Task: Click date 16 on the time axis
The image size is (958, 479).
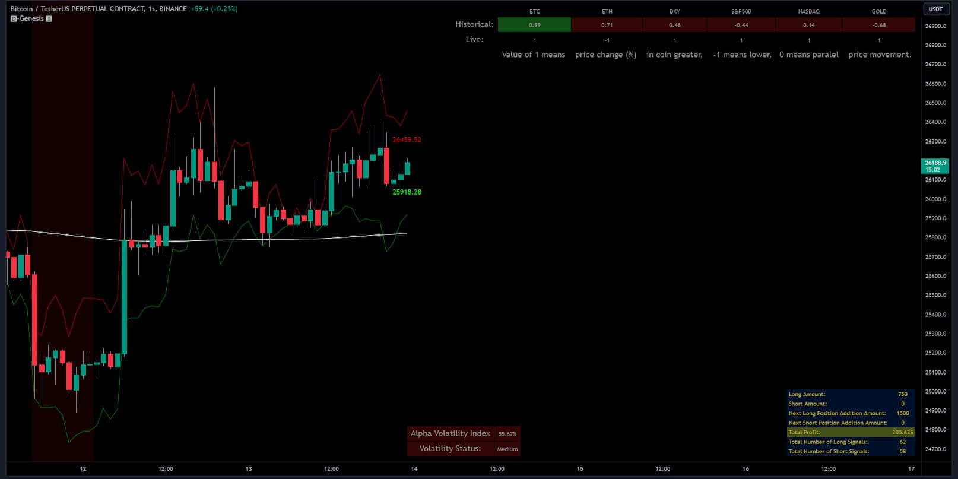Action: click(746, 469)
